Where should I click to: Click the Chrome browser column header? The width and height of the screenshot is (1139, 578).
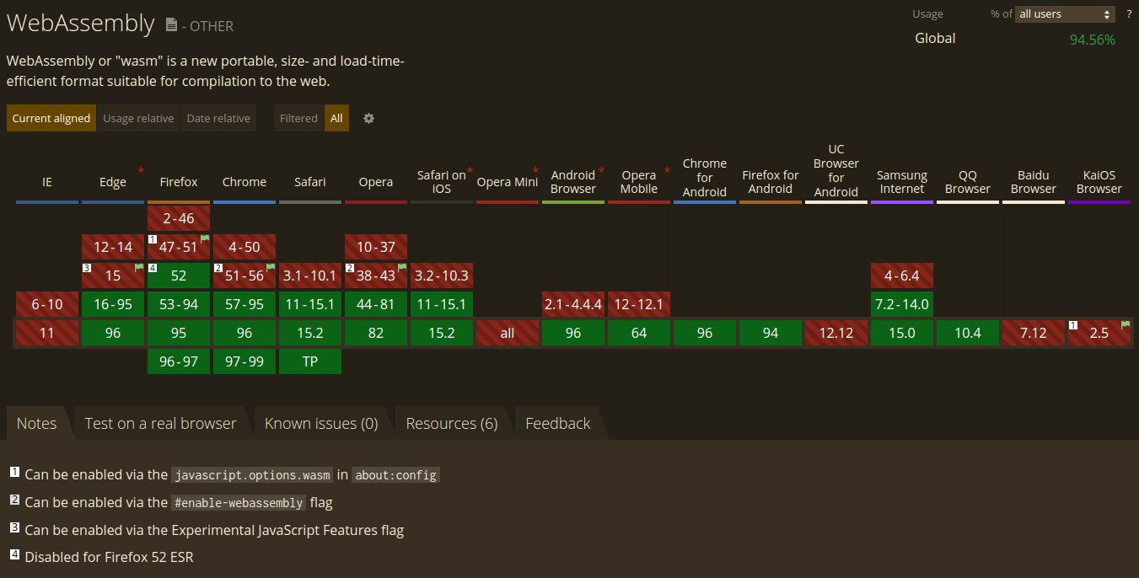pyautogui.click(x=244, y=182)
